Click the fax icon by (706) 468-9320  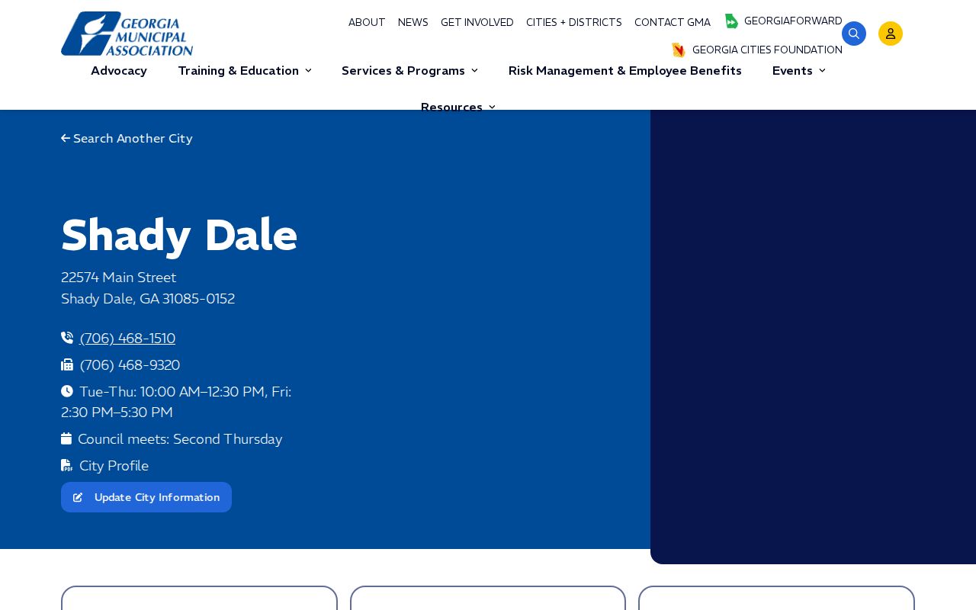(x=67, y=364)
